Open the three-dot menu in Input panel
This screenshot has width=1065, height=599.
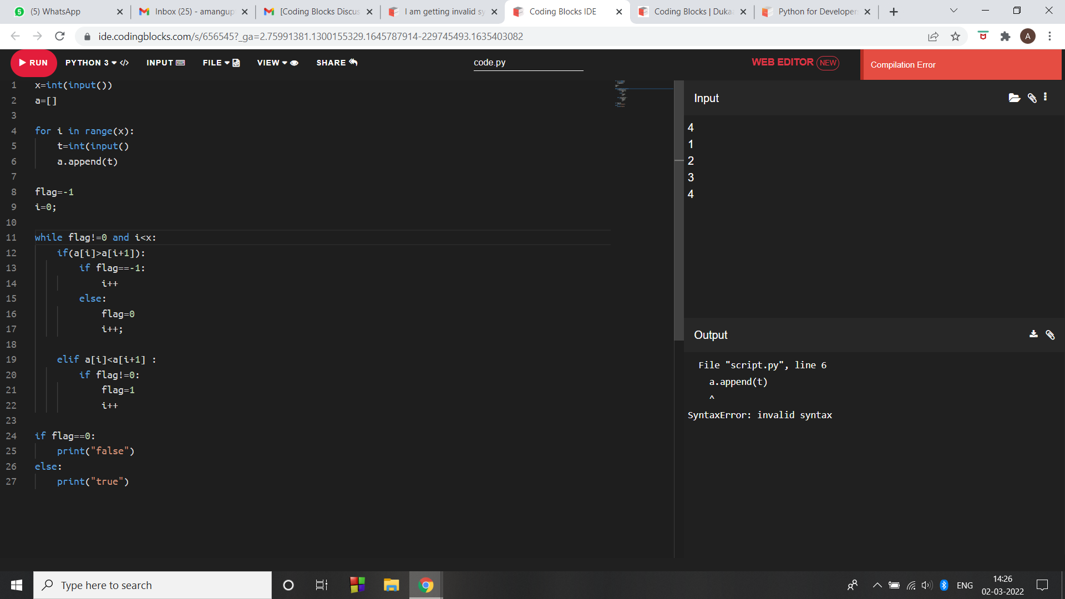pos(1046,97)
